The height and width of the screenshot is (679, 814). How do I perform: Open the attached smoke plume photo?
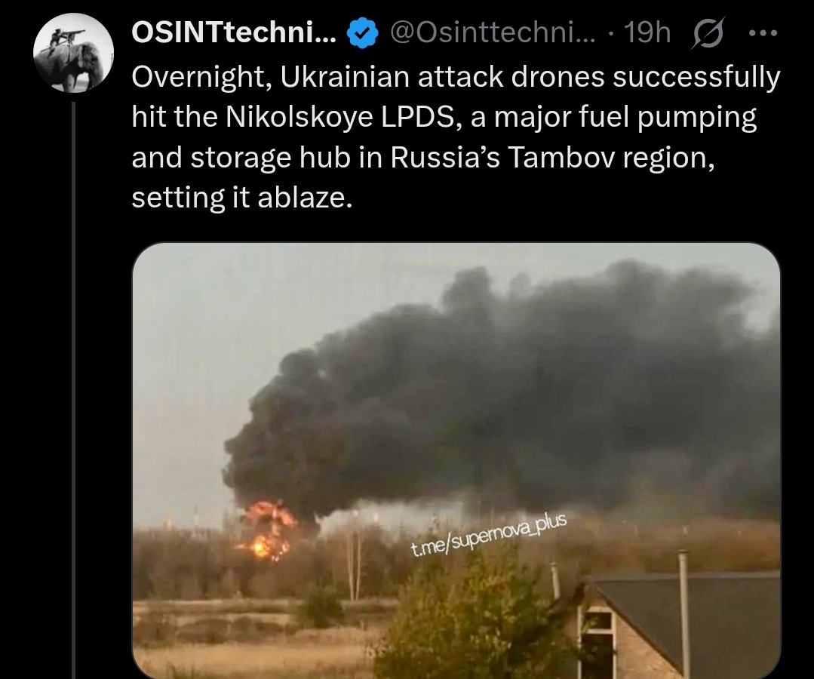tap(456, 460)
